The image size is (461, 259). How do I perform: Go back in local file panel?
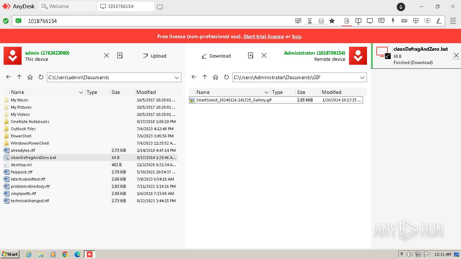pyautogui.click(x=9, y=77)
